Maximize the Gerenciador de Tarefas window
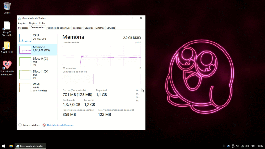The image size is (265, 149). [132, 18]
